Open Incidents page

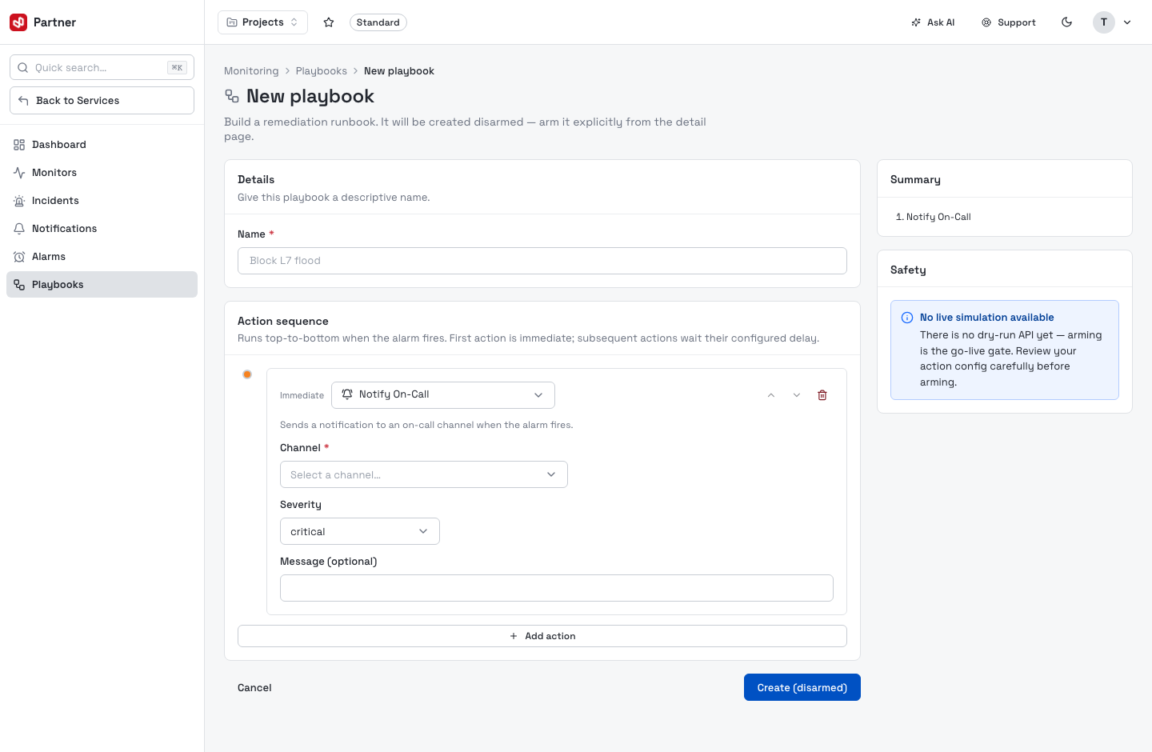[x=102, y=201]
